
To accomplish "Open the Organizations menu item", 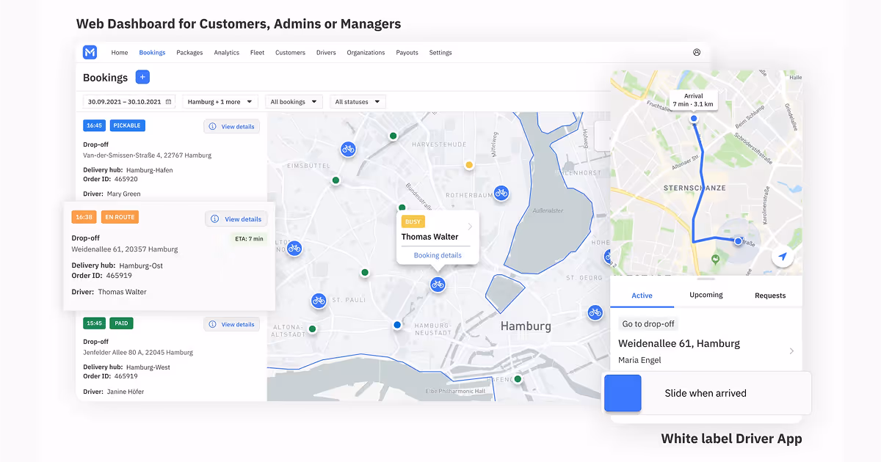I will pyautogui.click(x=366, y=53).
